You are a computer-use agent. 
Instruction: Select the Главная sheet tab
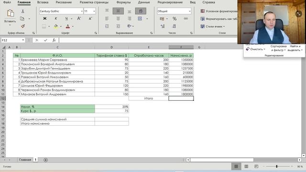click(25, 160)
